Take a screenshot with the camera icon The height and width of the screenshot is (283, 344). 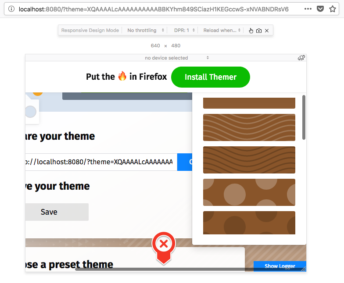click(x=259, y=31)
